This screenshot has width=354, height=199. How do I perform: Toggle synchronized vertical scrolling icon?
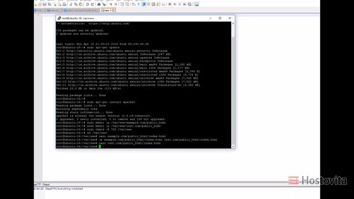click(x=122, y=4)
